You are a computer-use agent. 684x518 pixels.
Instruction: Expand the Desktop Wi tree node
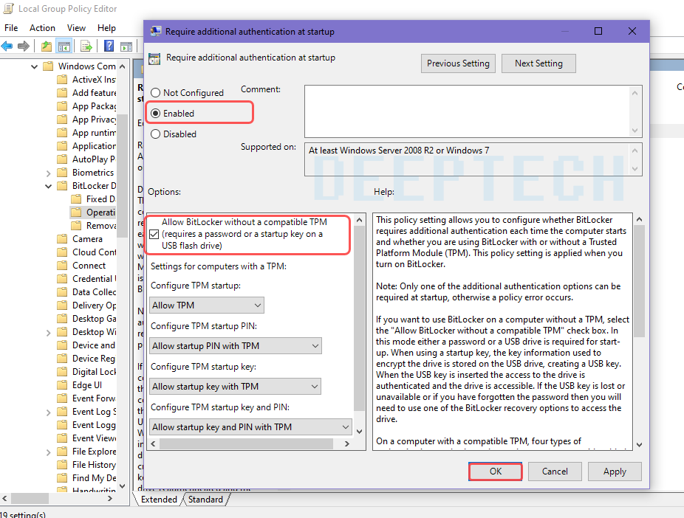click(x=49, y=333)
